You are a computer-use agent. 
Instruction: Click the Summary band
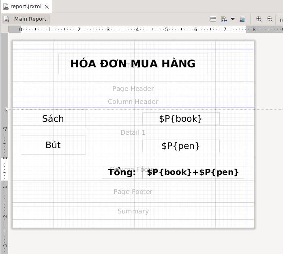[x=133, y=211]
